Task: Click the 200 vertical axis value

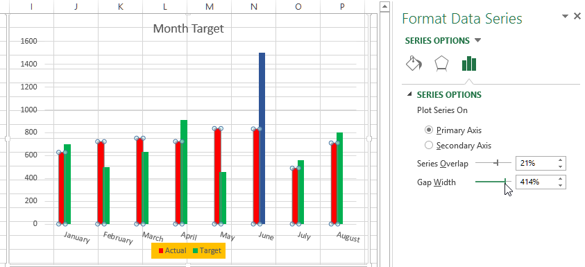Action: pos(31,200)
